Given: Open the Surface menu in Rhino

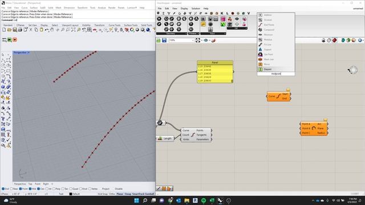Looking at the screenshot, I should pyautogui.click(x=34, y=7).
